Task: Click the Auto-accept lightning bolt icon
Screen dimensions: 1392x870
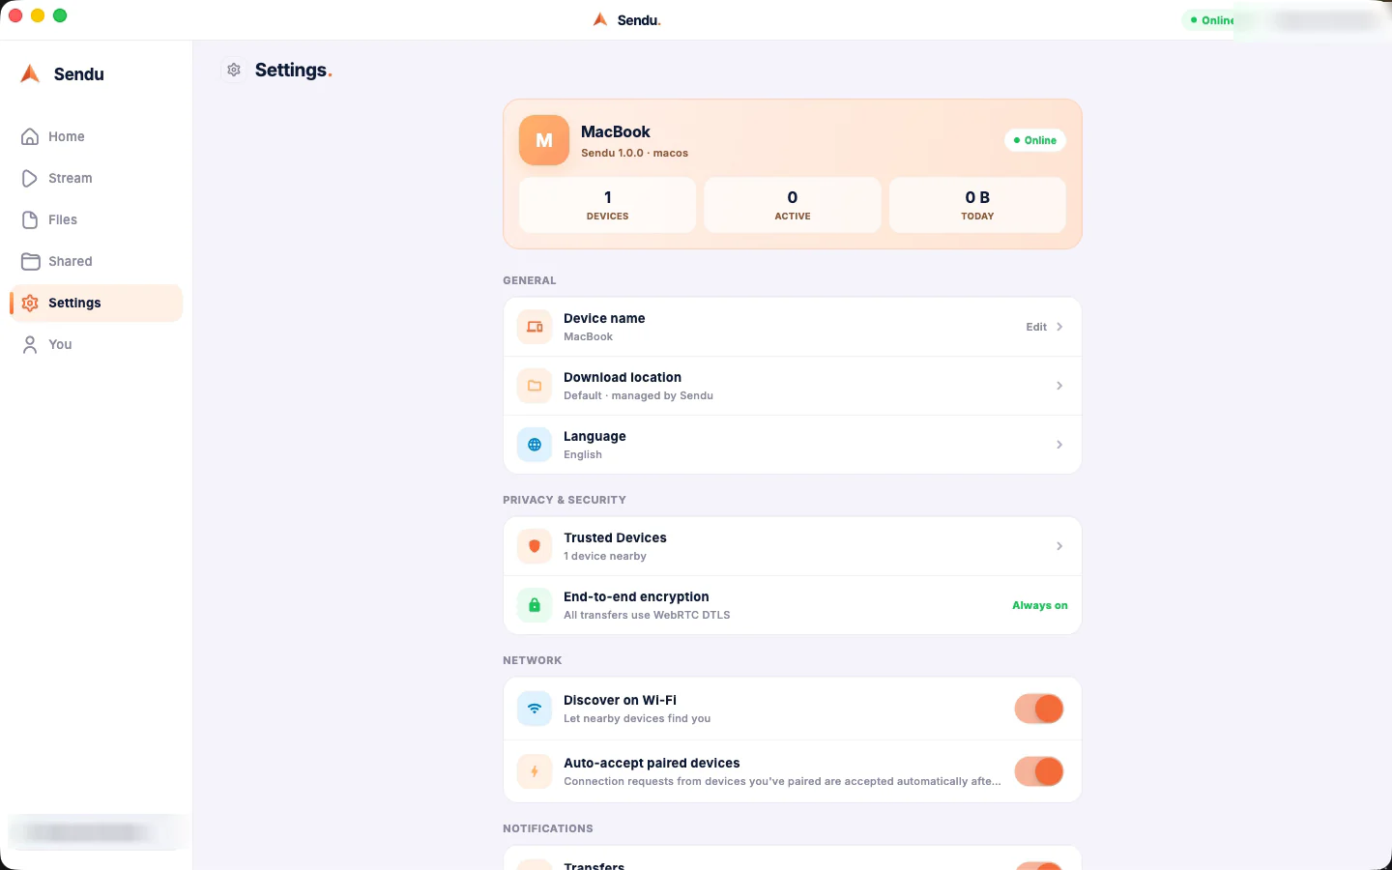Action: [x=535, y=771]
